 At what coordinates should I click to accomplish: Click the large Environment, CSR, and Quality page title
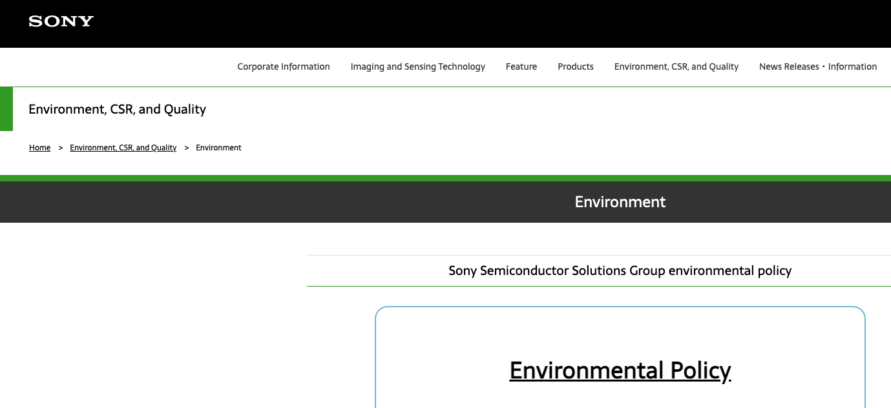click(x=117, y=109)
